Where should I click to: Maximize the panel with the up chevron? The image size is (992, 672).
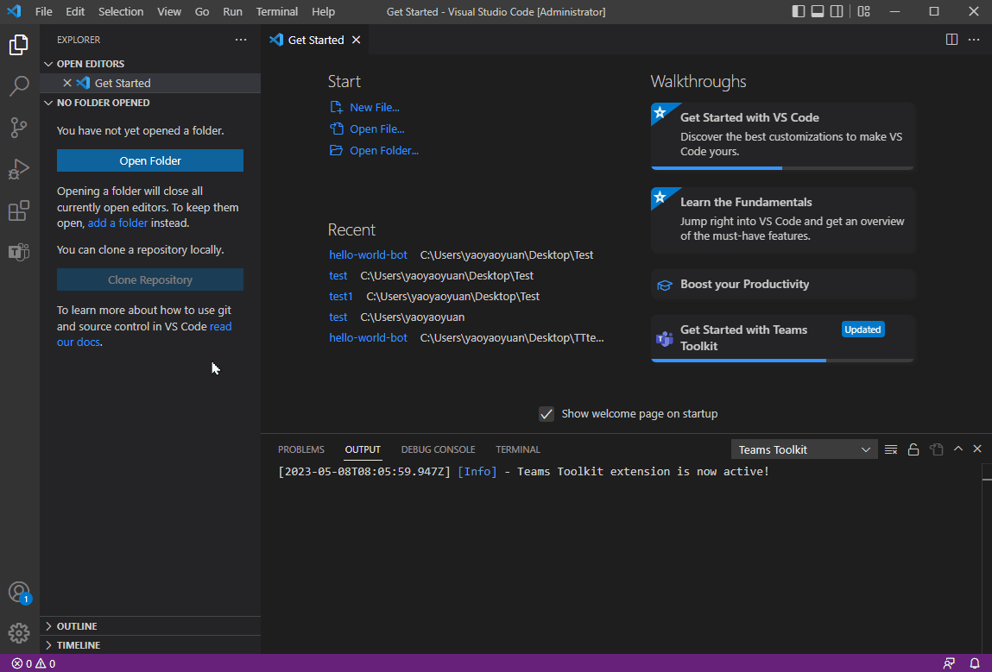click(x=958, y=449)
